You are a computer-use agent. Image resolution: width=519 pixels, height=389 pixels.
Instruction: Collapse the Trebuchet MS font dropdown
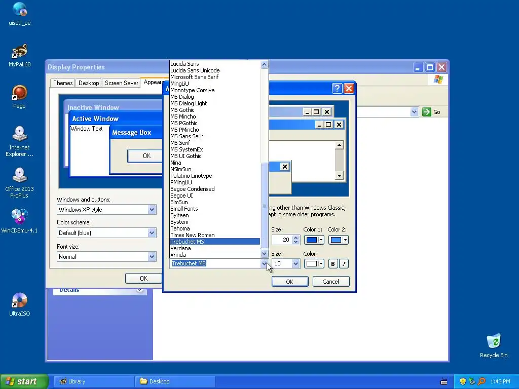(x=264, y=263)
